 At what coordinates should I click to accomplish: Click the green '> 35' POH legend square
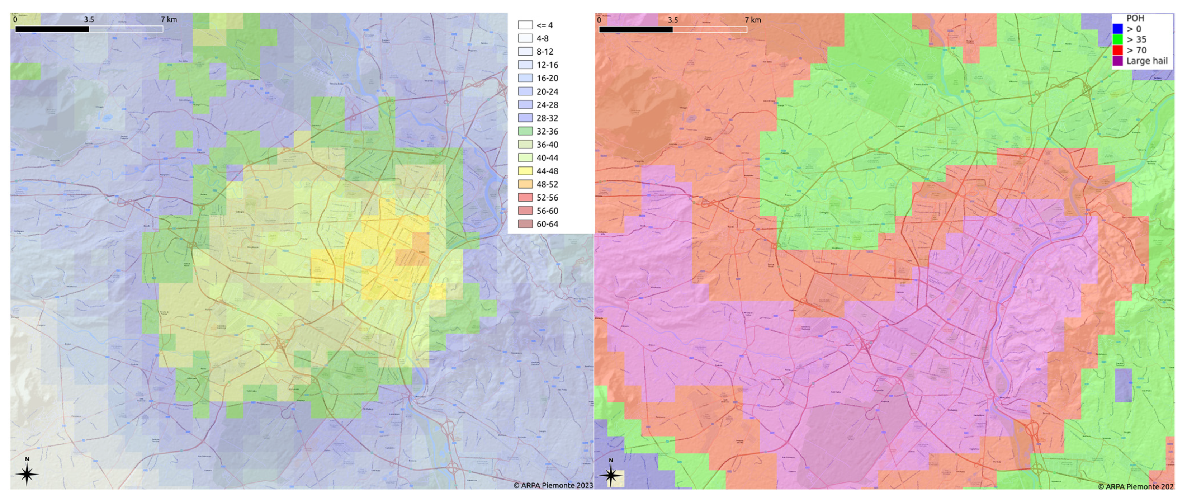[1117, 39]
